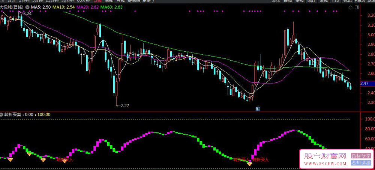Click the MA60: 2.63 label
375x170 pixels.
click(x=111, y=7)
